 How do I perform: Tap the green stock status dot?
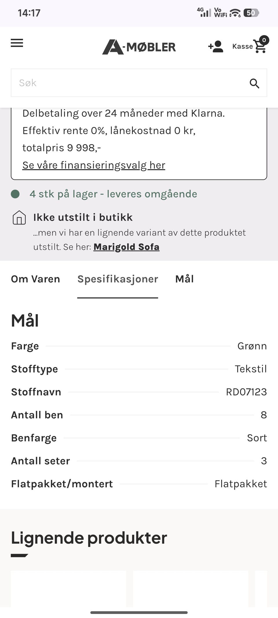click(x=15, y=194)
